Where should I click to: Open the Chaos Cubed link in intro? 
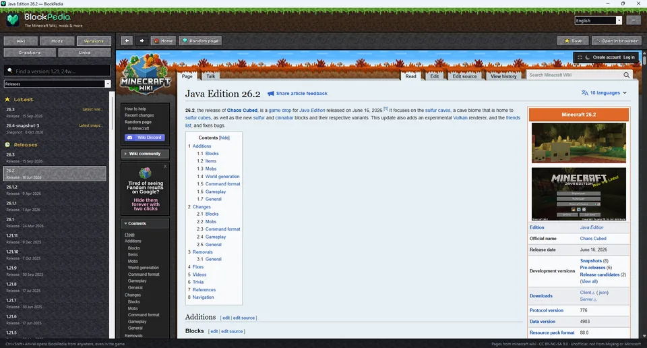pyautogui.click(x=242, y=111)
